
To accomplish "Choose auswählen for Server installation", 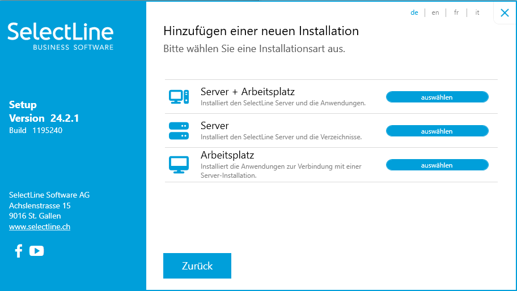I will (x=437, y=131).
